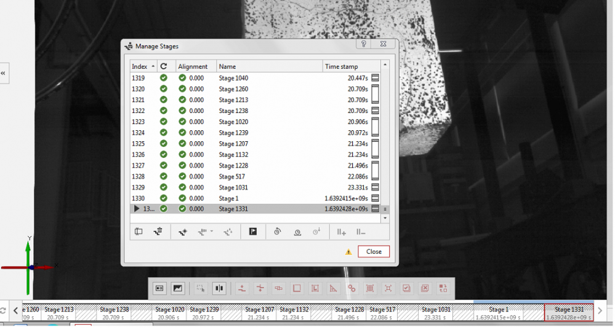Click the split view icon in the bottom toolbar
Image resolution: width=615 pixels, height=328 pixels.
(x=219, y=287)
